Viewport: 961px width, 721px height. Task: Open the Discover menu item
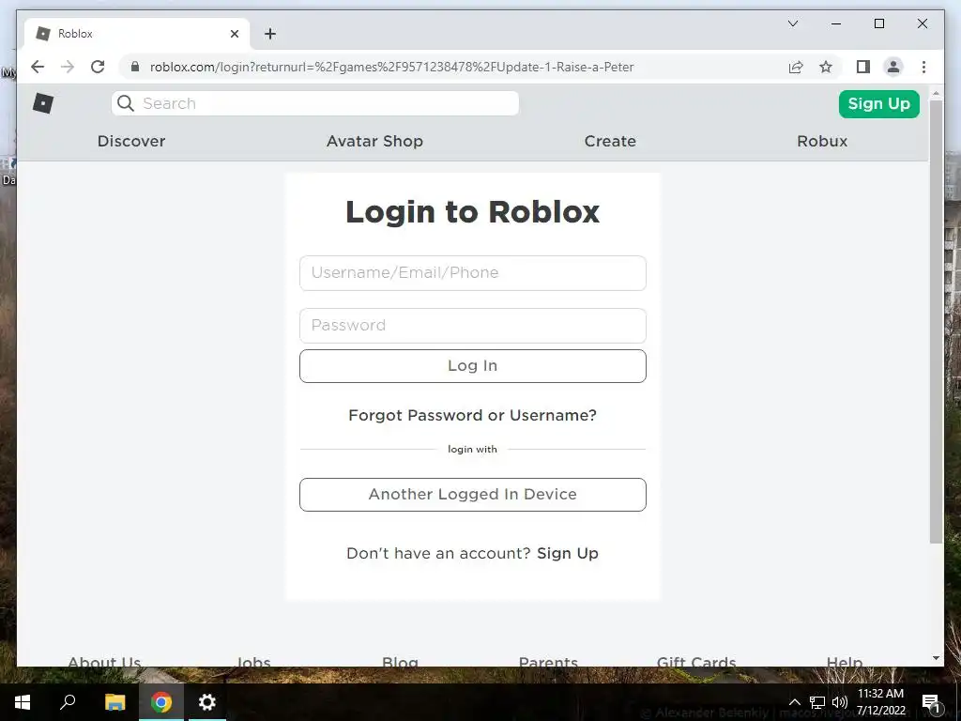tap(131, 141)
